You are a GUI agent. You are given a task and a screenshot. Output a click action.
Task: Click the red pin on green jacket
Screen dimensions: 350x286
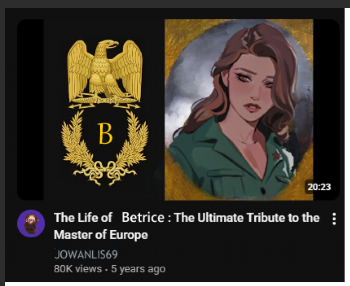(277, 155)
